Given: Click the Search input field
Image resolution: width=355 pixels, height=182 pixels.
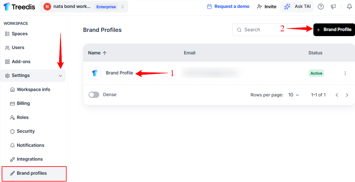Looking at the screenshot, I should click(x=270, y=30).
